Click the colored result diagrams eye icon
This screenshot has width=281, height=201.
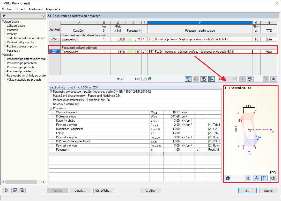(250, 79)
